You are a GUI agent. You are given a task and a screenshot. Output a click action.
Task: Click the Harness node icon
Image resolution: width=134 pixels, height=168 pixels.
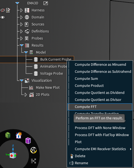pos(27,10)
